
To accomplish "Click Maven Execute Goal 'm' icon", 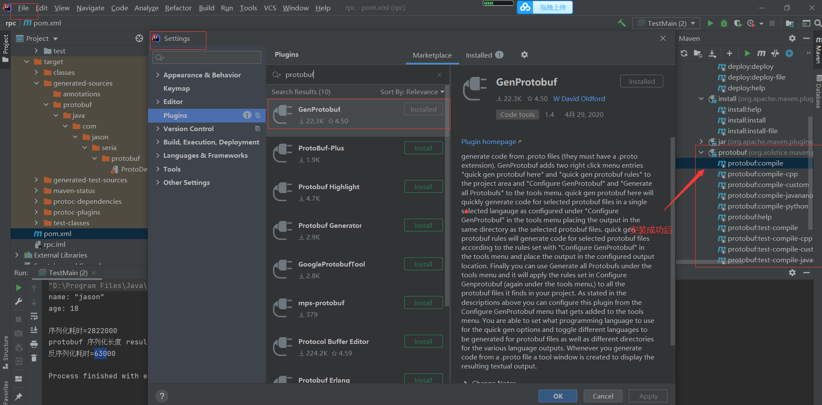I will 761,53.
